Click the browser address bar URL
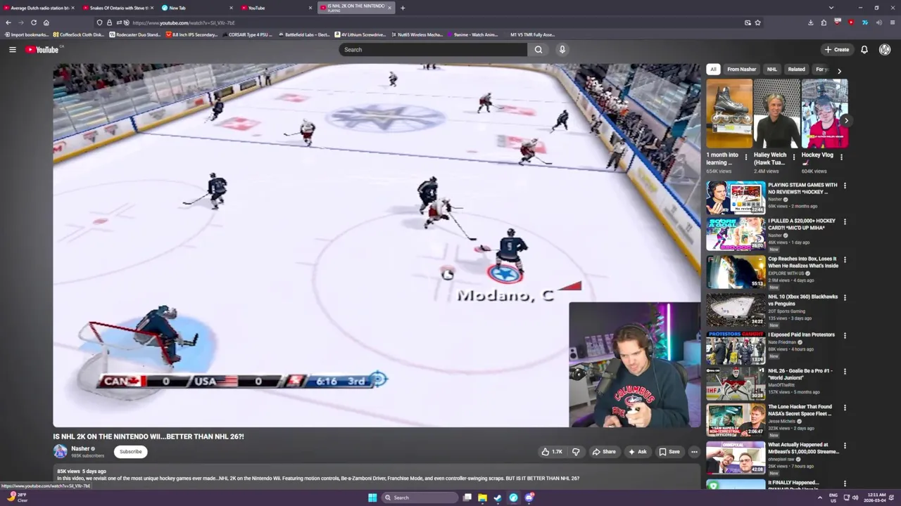This screenshot has width=901, height=506. 184,22
